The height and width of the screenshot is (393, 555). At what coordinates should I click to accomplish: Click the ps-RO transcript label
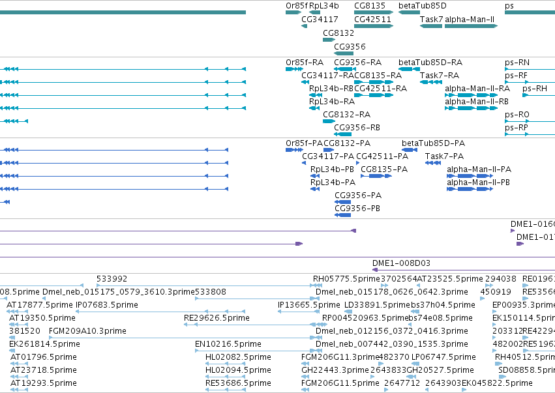click(517, 115)
